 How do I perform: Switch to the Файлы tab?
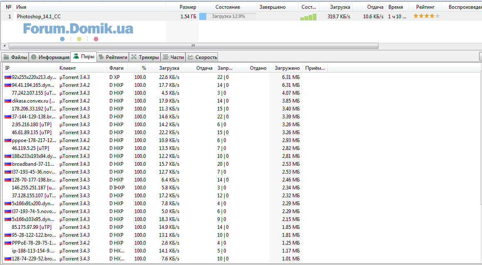pyautogui.click(x=15, y=57)
